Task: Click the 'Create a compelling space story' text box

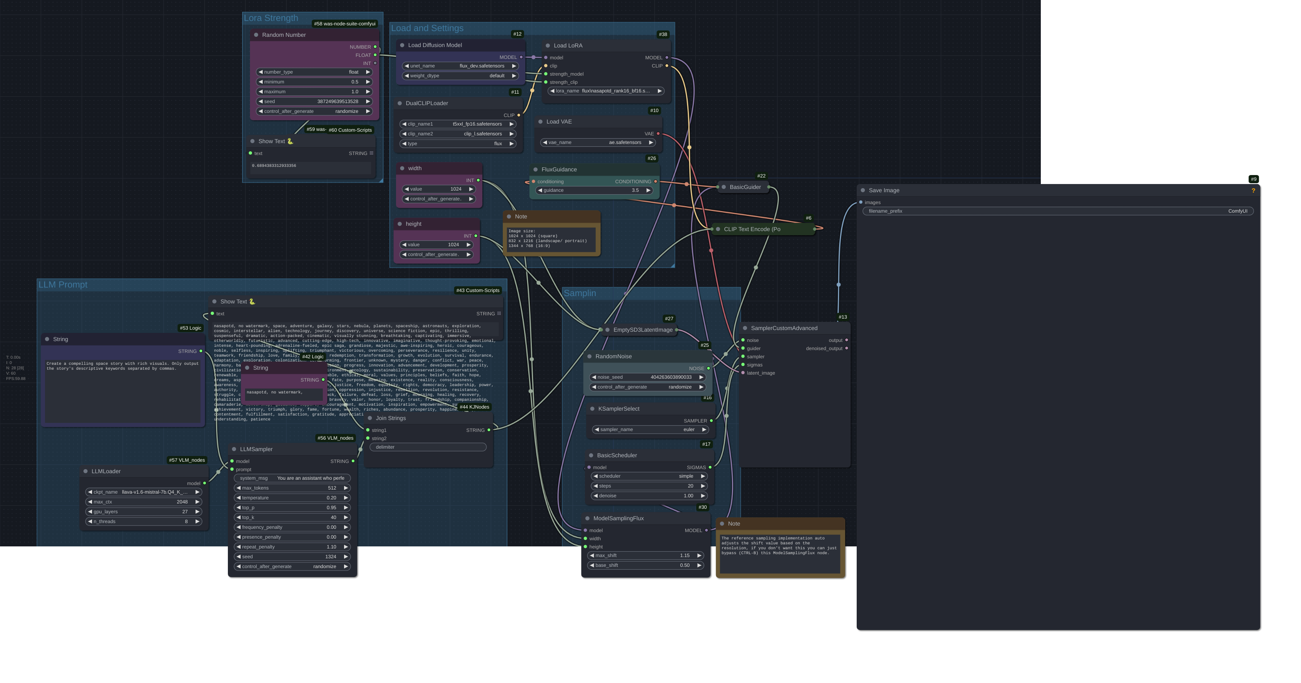Action: coord(123,391)
